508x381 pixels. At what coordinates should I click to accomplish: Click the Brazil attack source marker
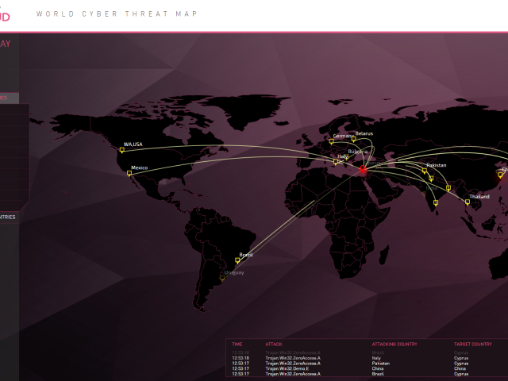click(x=237, y=260)
